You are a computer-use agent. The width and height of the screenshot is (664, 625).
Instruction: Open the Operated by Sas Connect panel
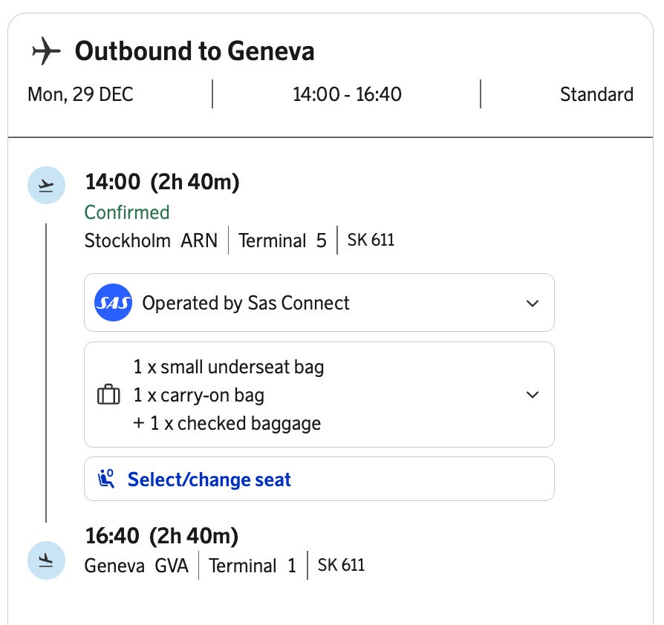(245, 303)
